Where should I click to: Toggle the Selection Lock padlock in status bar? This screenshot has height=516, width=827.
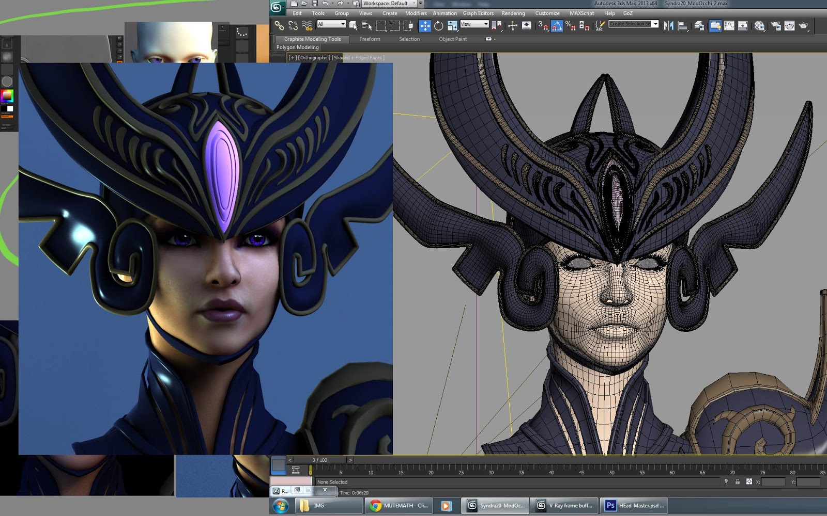click(x=738, y=481)
